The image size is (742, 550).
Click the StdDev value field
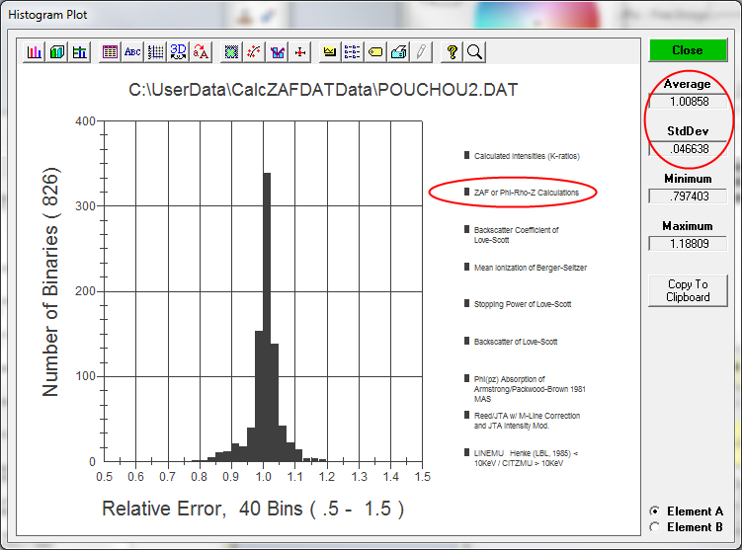[x=688, y=148]
